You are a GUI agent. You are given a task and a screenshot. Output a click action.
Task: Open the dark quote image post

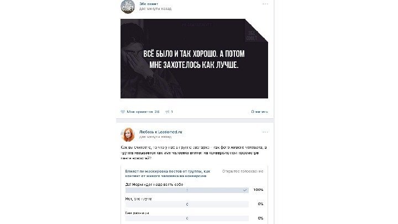point(194,59)
